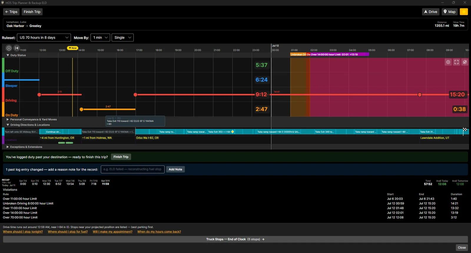Jump to timeline start with skip-back icon

[16, 48]
